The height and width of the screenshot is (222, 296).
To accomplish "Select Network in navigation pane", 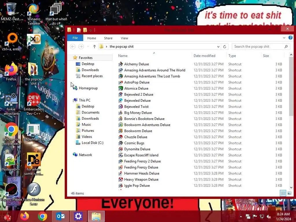I will [x=85, y=155].
